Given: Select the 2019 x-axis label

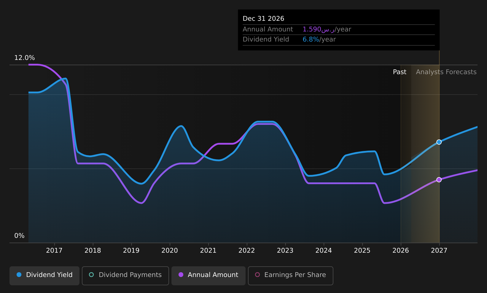Looking at the screenshot, I should (131, 251).
